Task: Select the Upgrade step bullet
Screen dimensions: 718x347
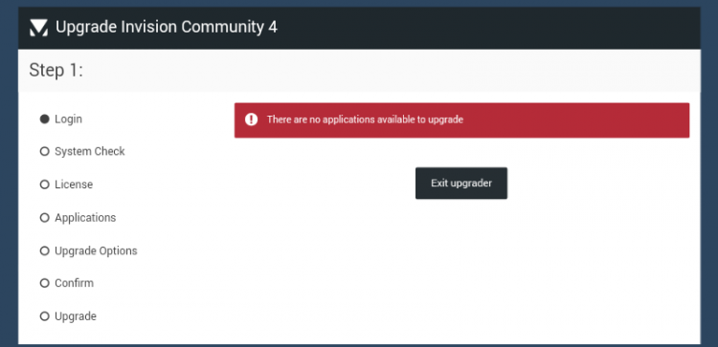Action: pyautogui.click(x=44, y=316)
